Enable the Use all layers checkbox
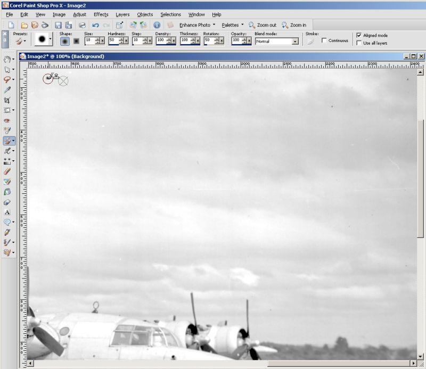Viewport: 426px width, 369px height. 359,43
